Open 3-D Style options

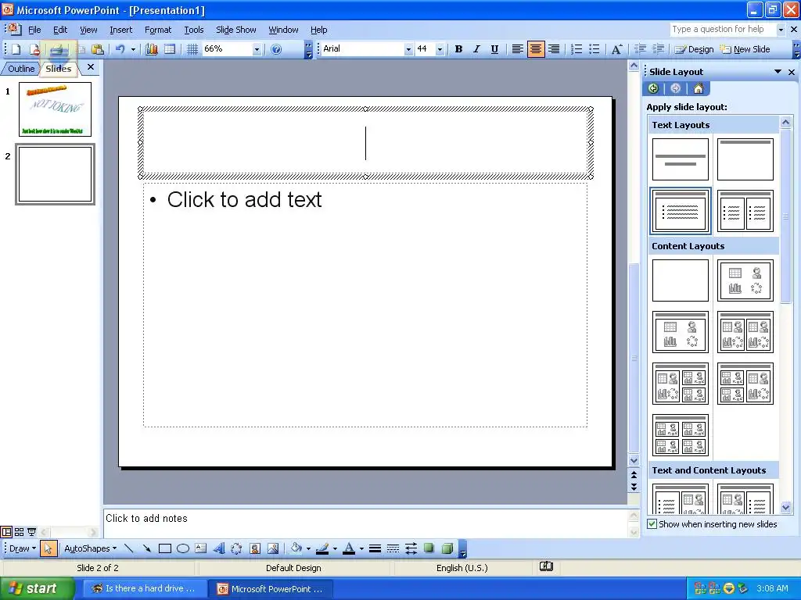(x=447, y=548)
